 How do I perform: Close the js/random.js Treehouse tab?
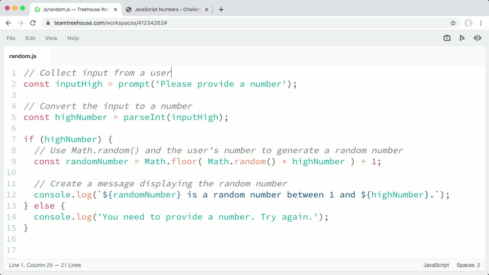115,10
